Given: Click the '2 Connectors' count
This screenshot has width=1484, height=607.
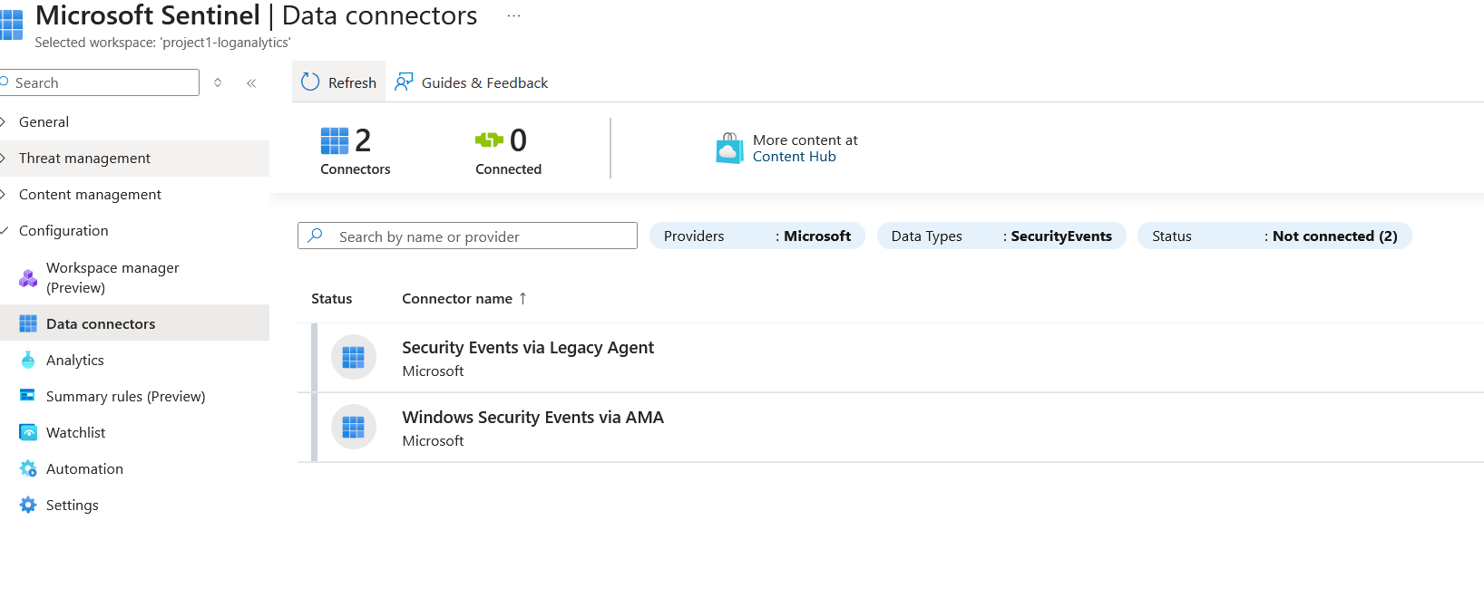Looking at the screenshot, I should 356,150.
